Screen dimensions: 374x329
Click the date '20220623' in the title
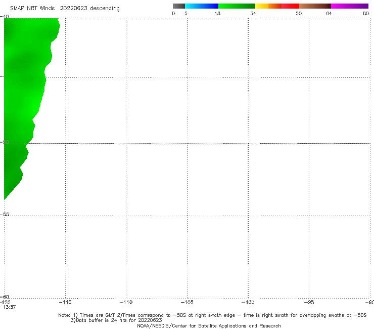tap(73, 8)
